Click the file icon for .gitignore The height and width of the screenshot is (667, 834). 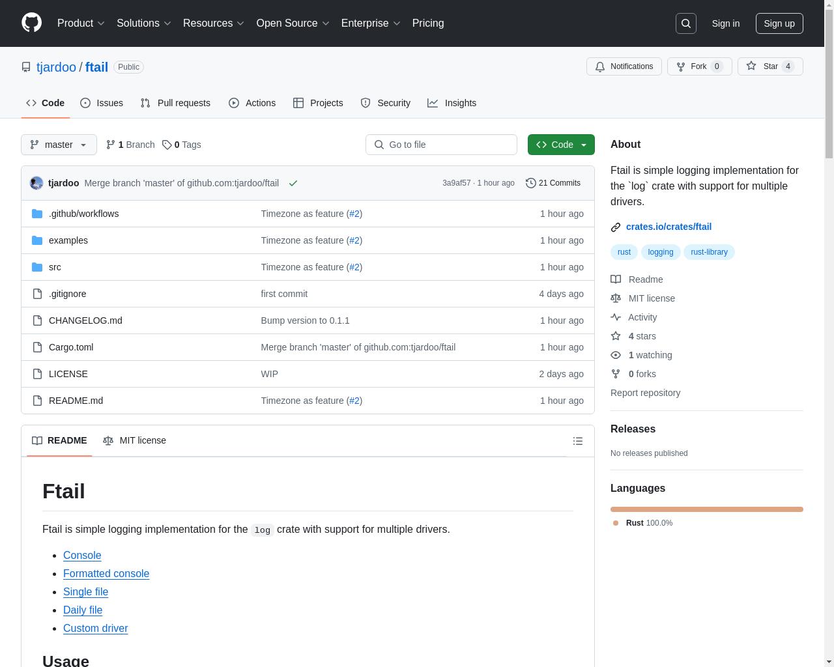(x=37, y=294)
